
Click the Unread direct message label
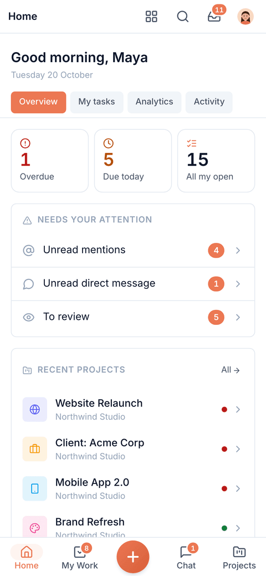(x=99, y=283)
